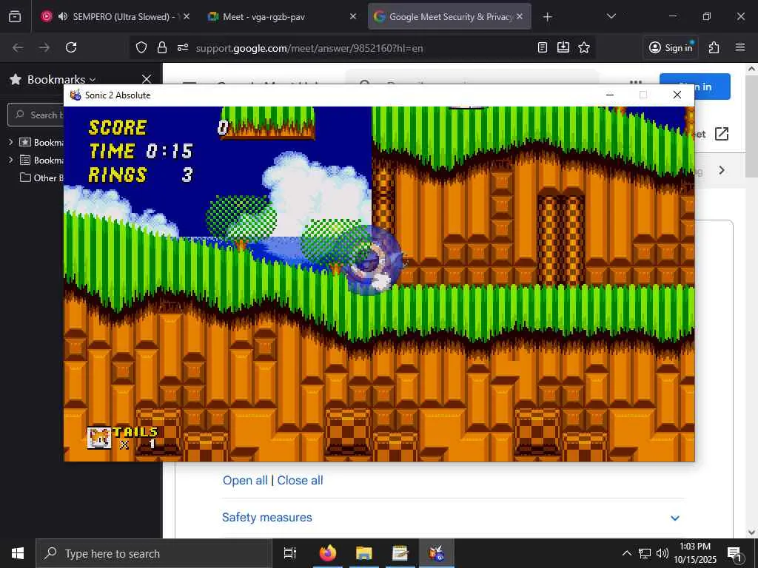Expand the Bookmarks Menu tree item
The image size is (758, 568).
coord(10,160)
